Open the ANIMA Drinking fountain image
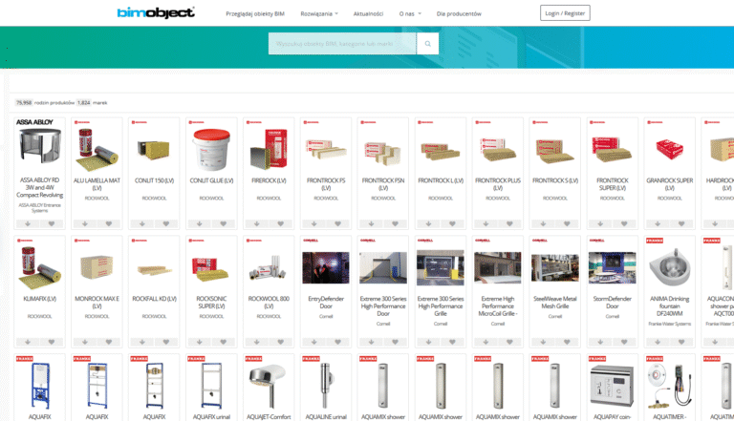This screenshot has width=734, height=421. (x=669, y=266)
